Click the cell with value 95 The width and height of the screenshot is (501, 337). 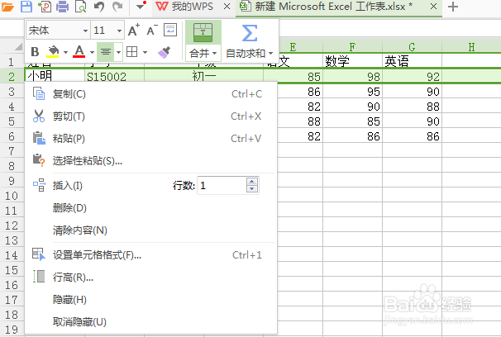pyautogui.click(x=352, y=92)
